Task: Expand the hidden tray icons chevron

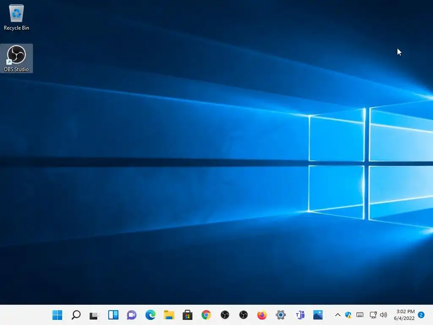Action: point(337,315)
